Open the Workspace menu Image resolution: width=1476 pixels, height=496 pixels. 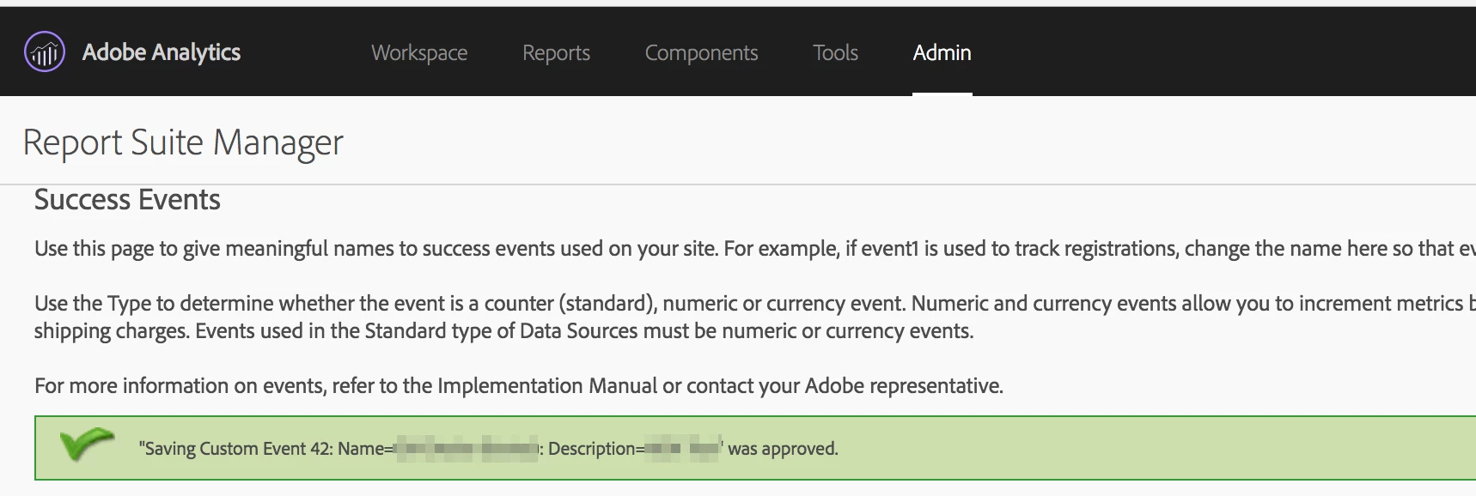pyautogui.click(x=419, y=53)
